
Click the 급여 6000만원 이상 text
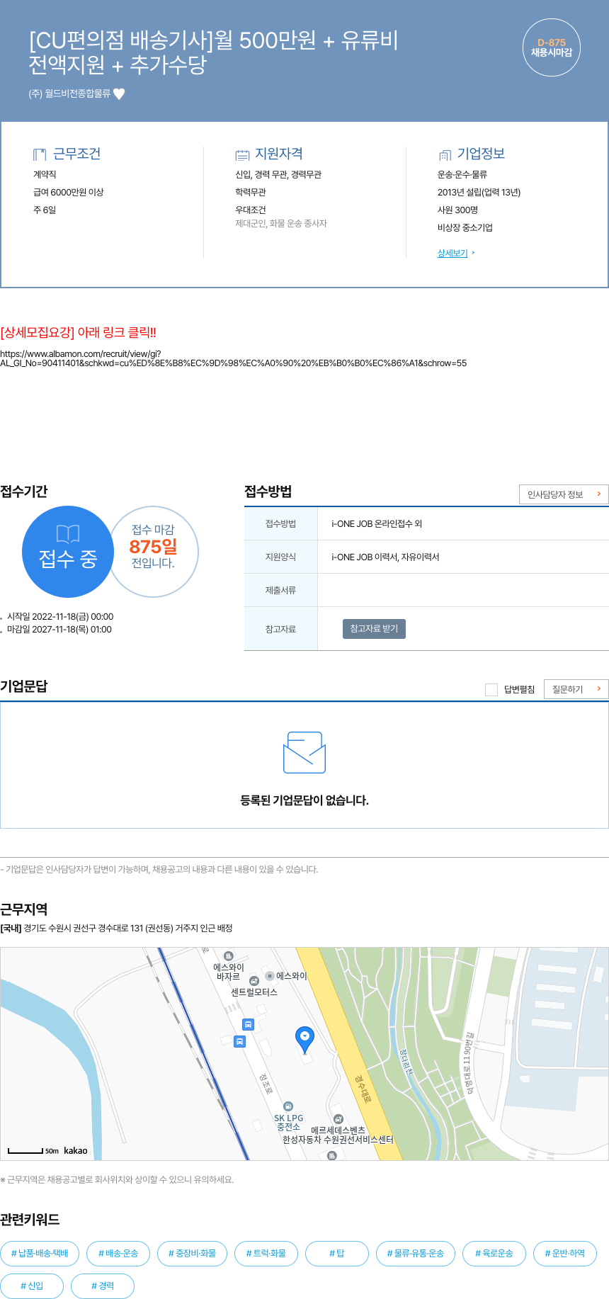coord(69,192)
